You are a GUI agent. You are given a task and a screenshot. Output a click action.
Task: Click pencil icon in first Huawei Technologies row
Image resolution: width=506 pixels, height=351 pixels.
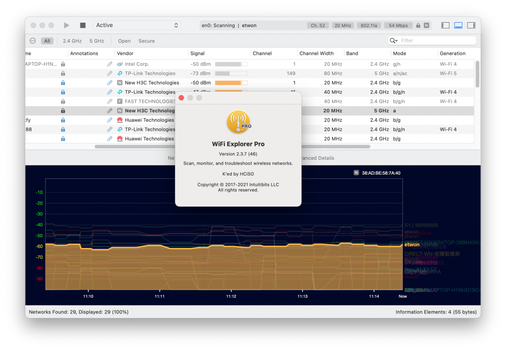pyautogui.click(x=110, y=120)
